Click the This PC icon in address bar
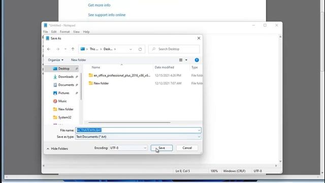 point(82,49)
